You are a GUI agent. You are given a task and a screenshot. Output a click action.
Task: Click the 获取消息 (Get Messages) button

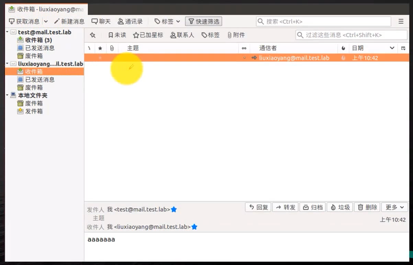coord(24,21)
